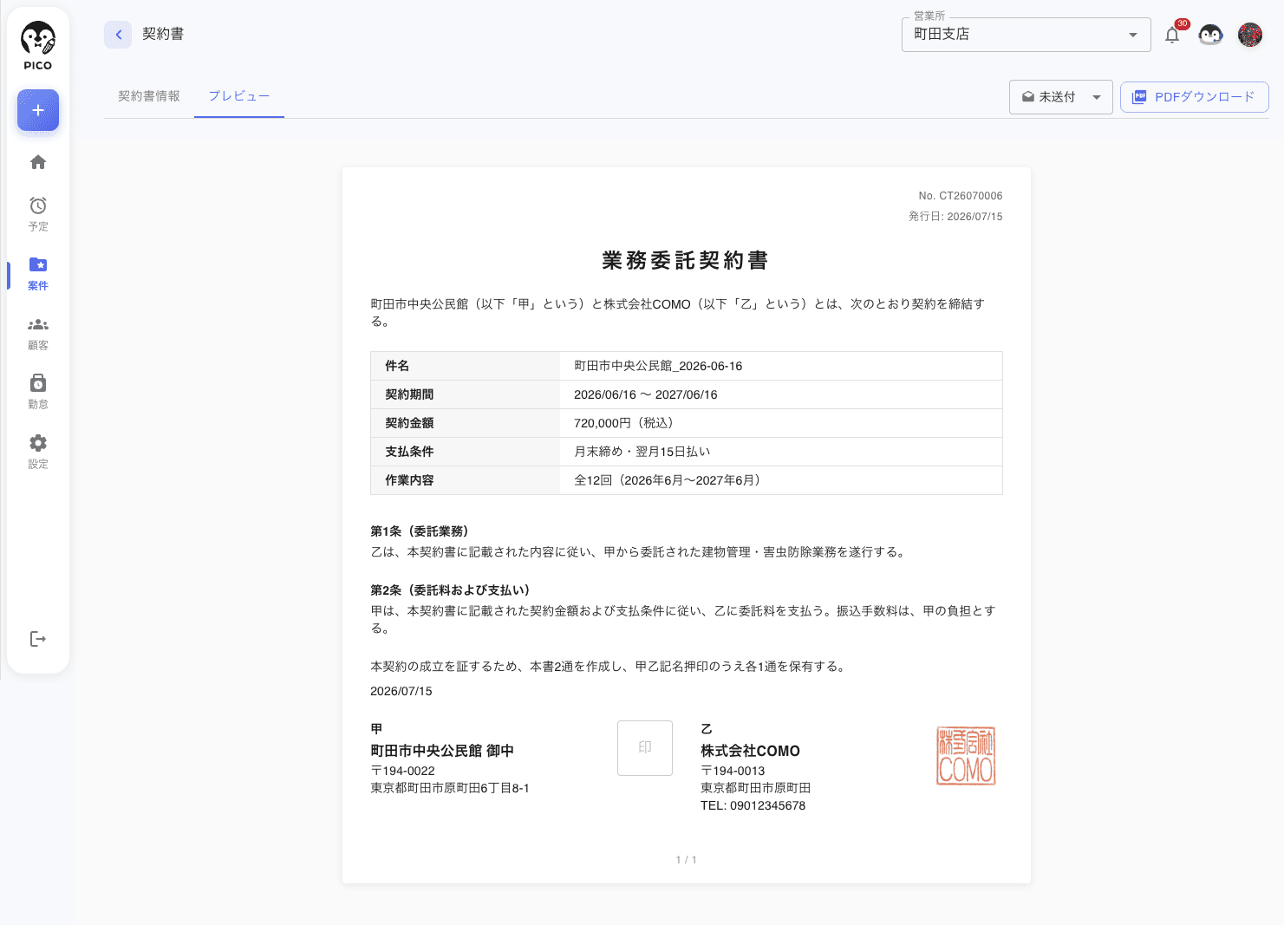This screenshot has height=925, width=1284.
Task: Click the 件名 row label
Action: pos(397,366)
